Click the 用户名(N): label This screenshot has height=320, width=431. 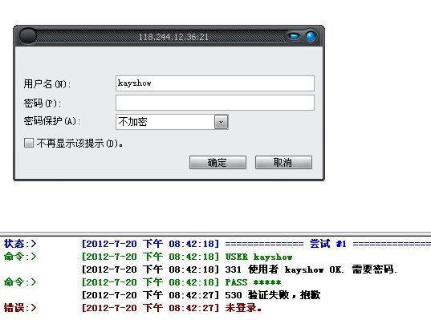click(x=47, y=83)
